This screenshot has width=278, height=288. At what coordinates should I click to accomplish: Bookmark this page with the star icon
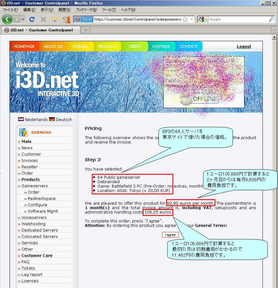(185, 19)
